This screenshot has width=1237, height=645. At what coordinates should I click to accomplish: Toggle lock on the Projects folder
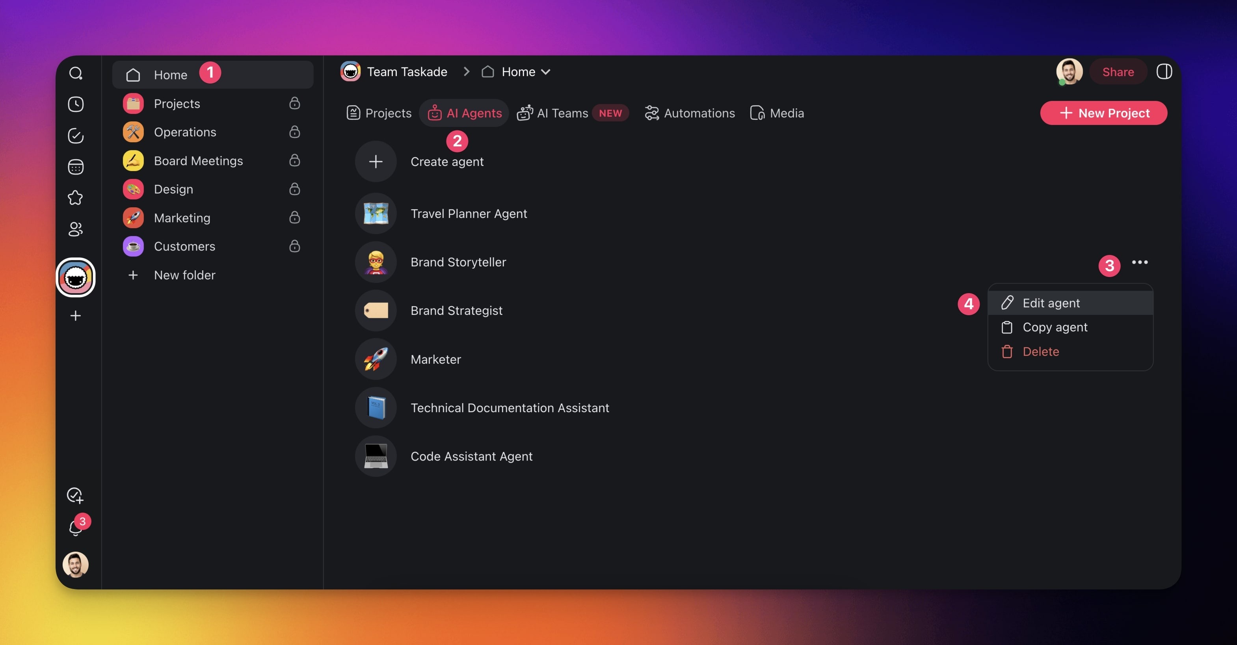coord(294,103)
